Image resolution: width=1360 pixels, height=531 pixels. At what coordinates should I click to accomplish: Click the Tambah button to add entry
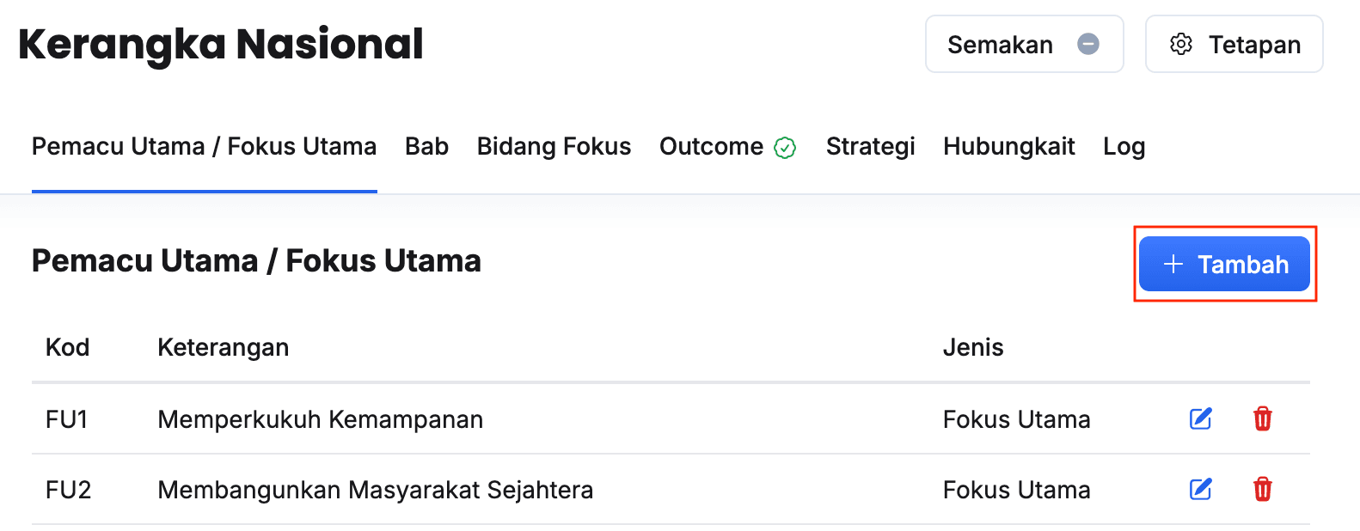pyautogui.click(x=1224, y=265)
